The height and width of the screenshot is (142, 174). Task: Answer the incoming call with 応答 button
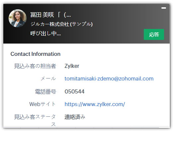(154, 35)
